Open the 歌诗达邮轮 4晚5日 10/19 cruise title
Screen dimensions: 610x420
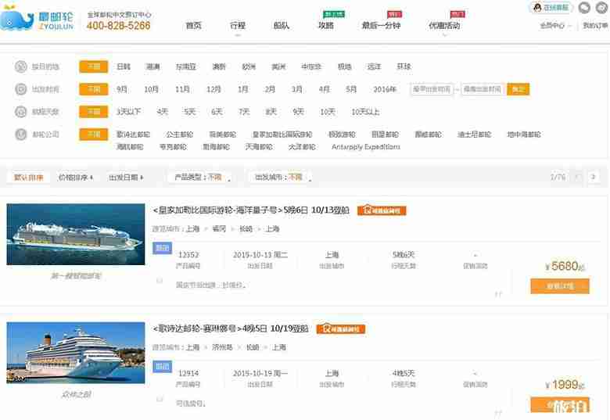tap(230, 328)
